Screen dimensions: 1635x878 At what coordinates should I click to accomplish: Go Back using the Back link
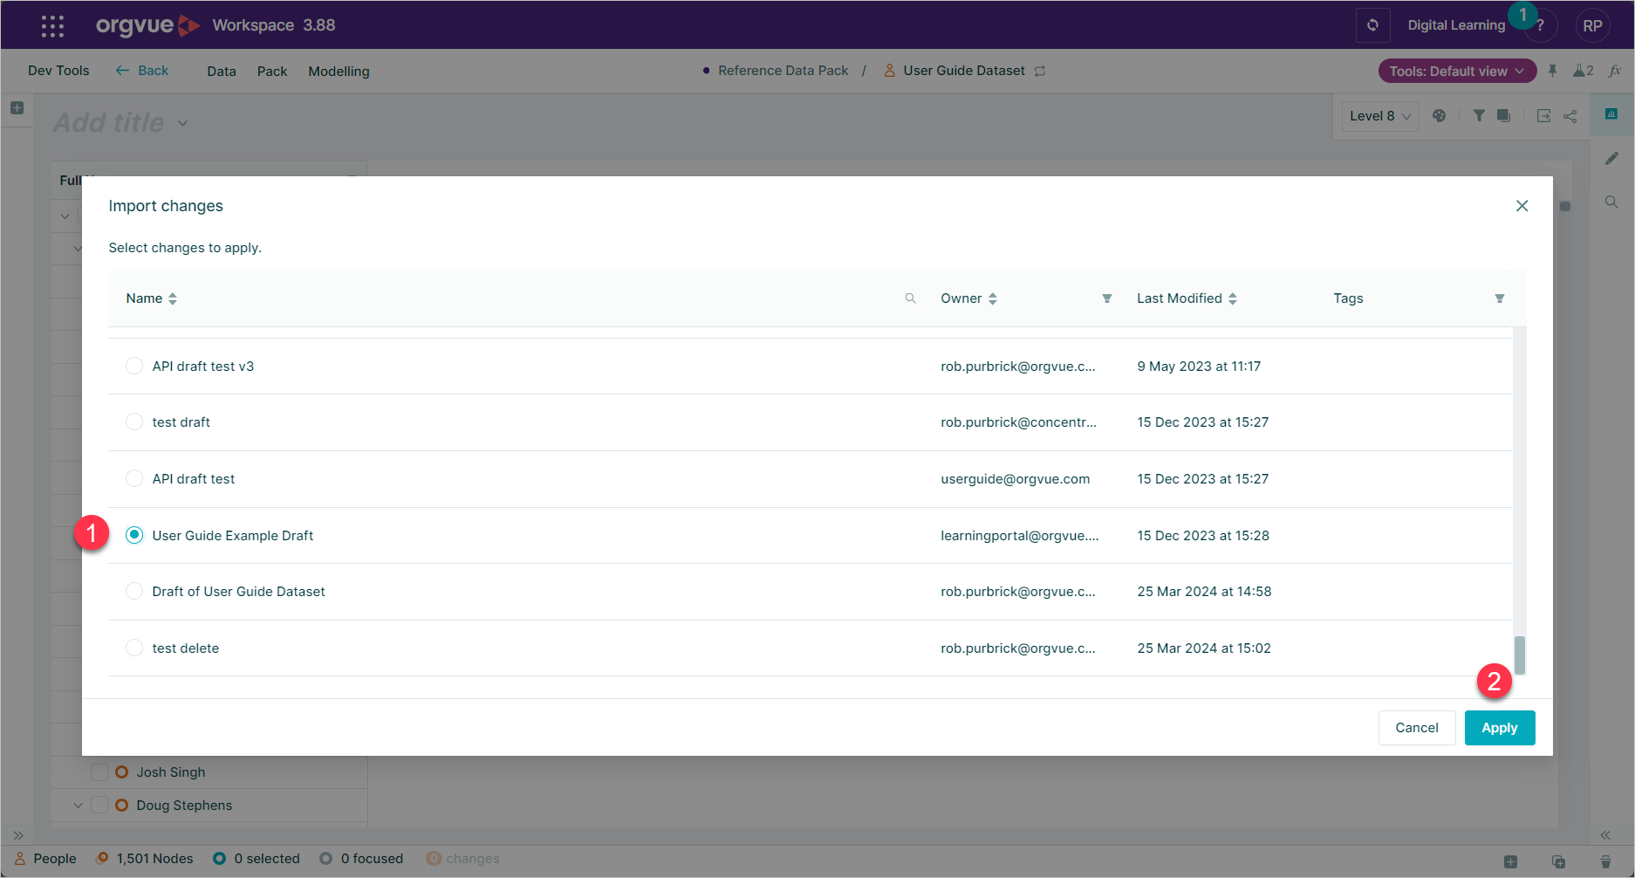[142, 71]
